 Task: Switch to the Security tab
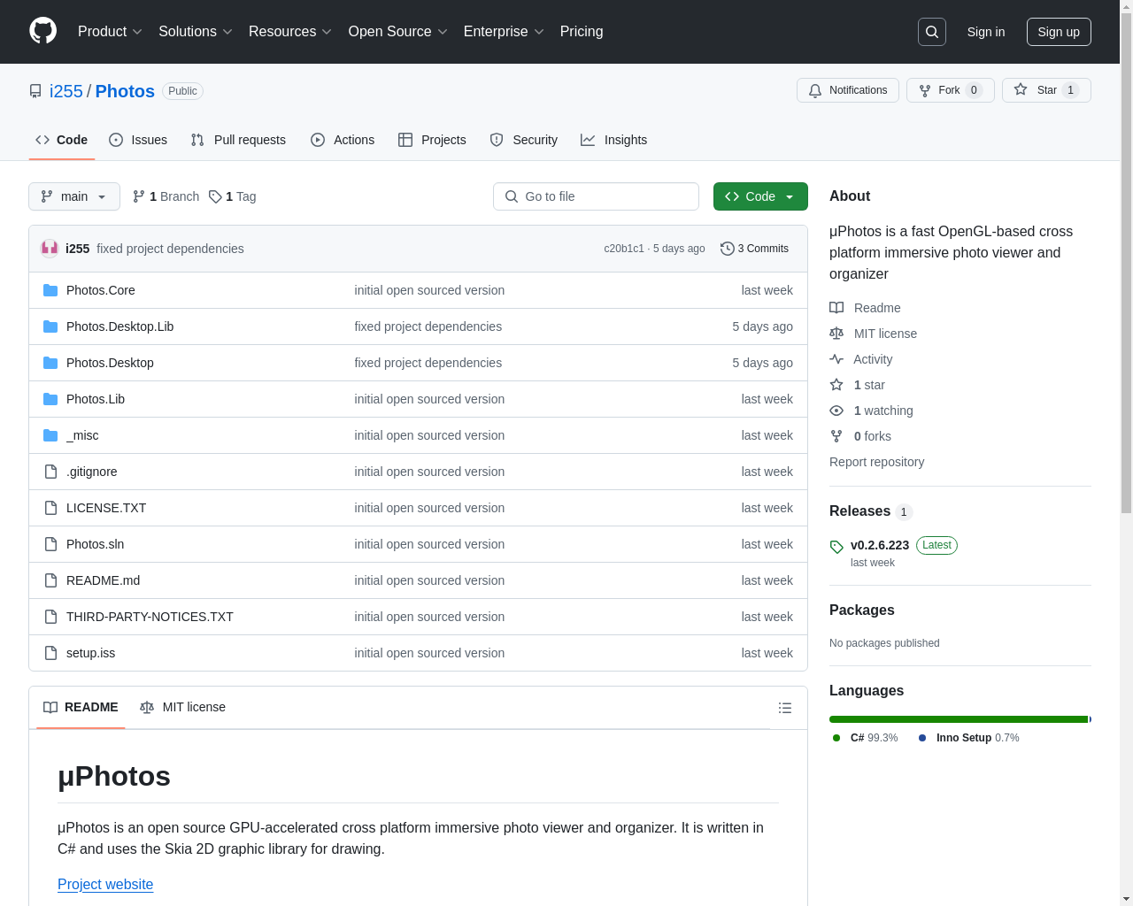524,140
